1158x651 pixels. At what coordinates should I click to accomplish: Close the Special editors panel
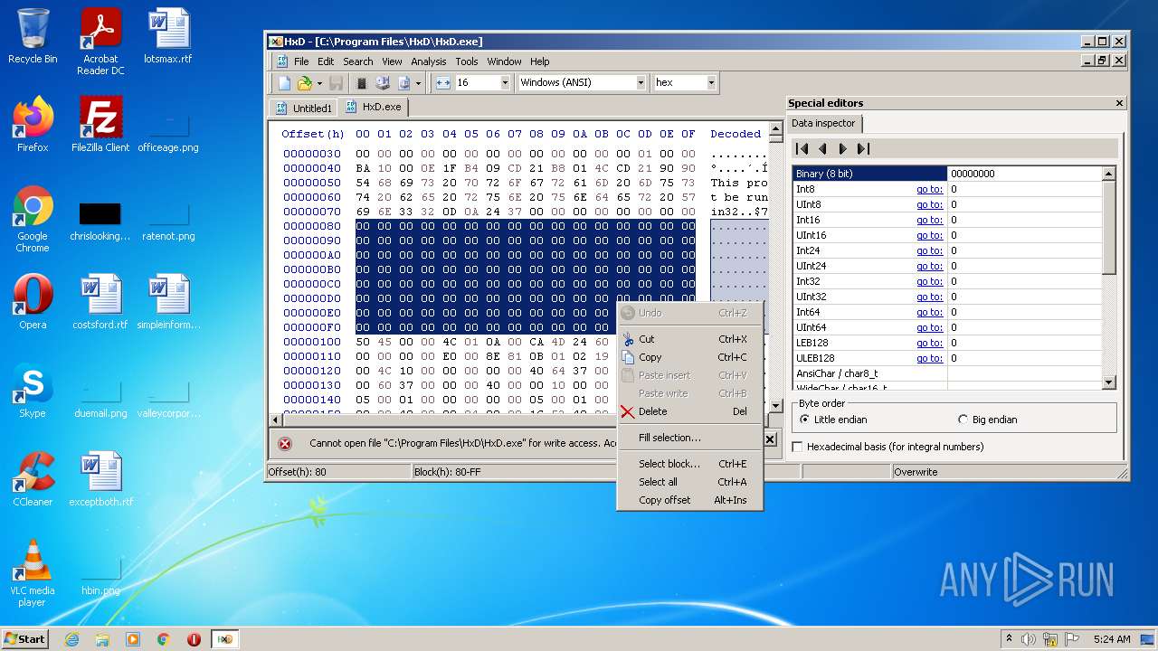pyautogui.click(x=1119, y=103)
